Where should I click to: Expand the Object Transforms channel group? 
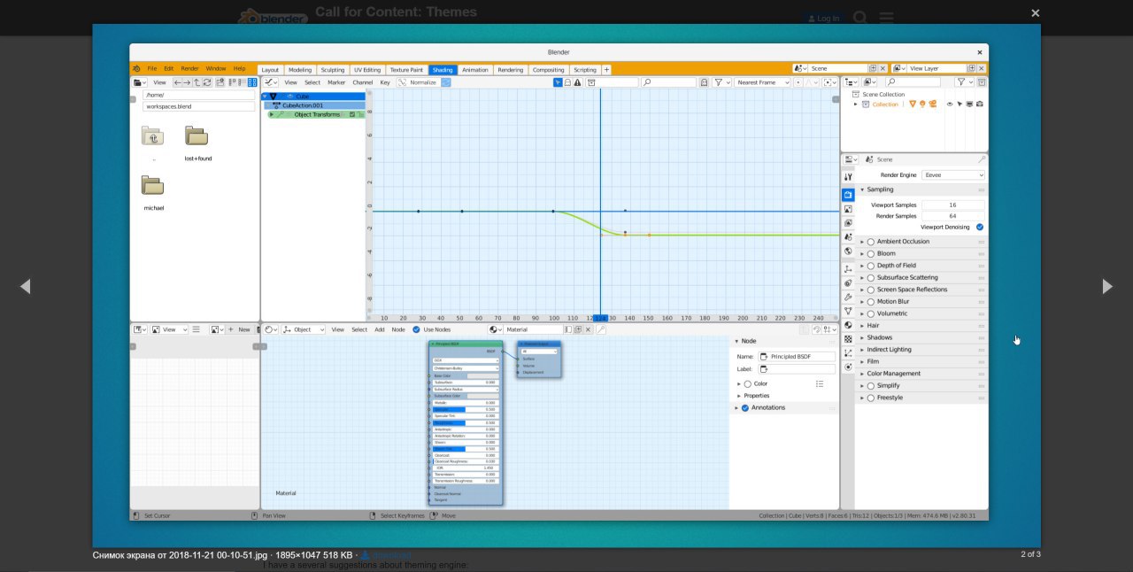[x=272, y=114]
